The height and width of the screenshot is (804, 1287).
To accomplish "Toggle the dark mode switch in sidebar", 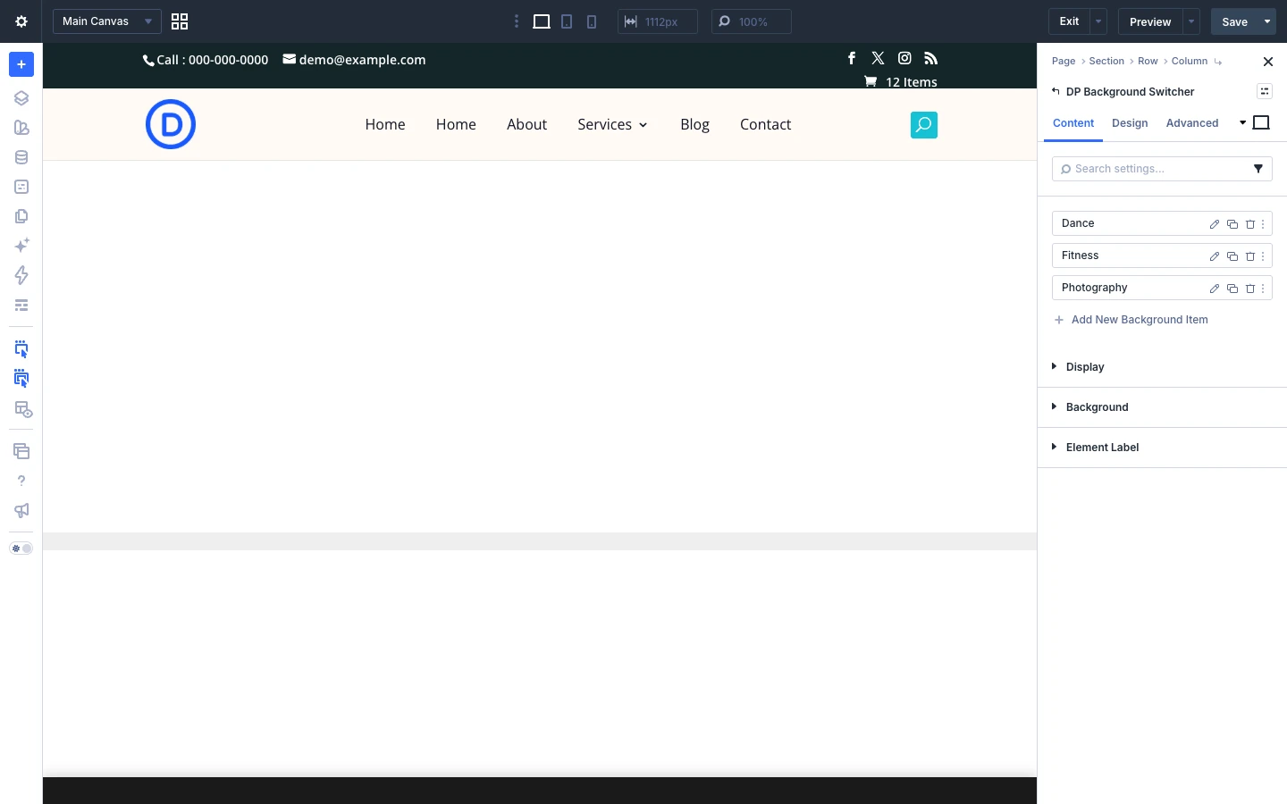I will pyautogui.click(x=21, y=549).
